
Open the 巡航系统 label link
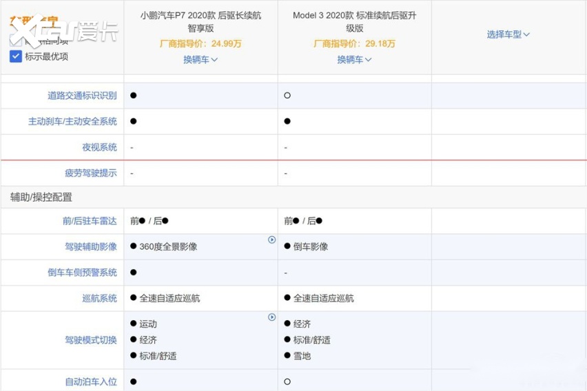pyautogui.click(x=99, y=298)
